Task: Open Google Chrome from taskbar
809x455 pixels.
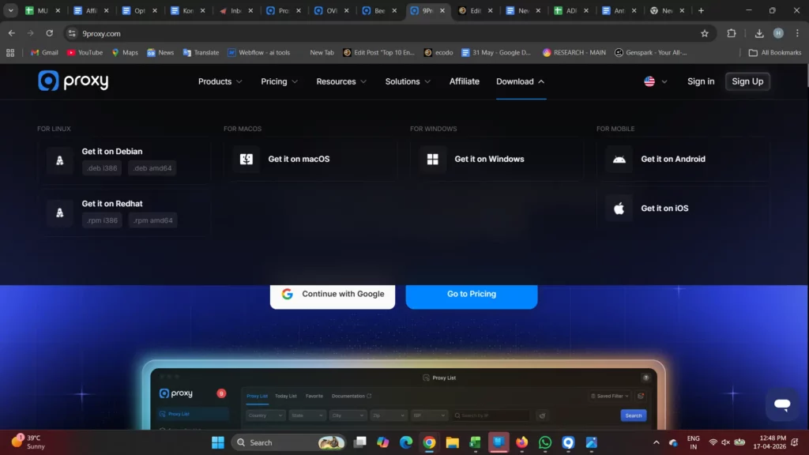Action: pos(429,442)
